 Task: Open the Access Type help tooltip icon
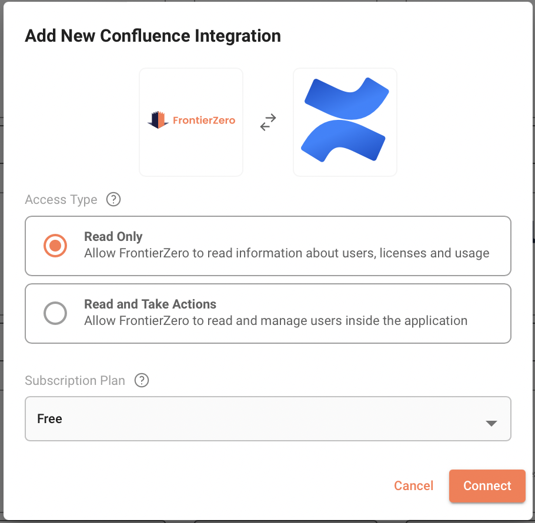point(113,200)
